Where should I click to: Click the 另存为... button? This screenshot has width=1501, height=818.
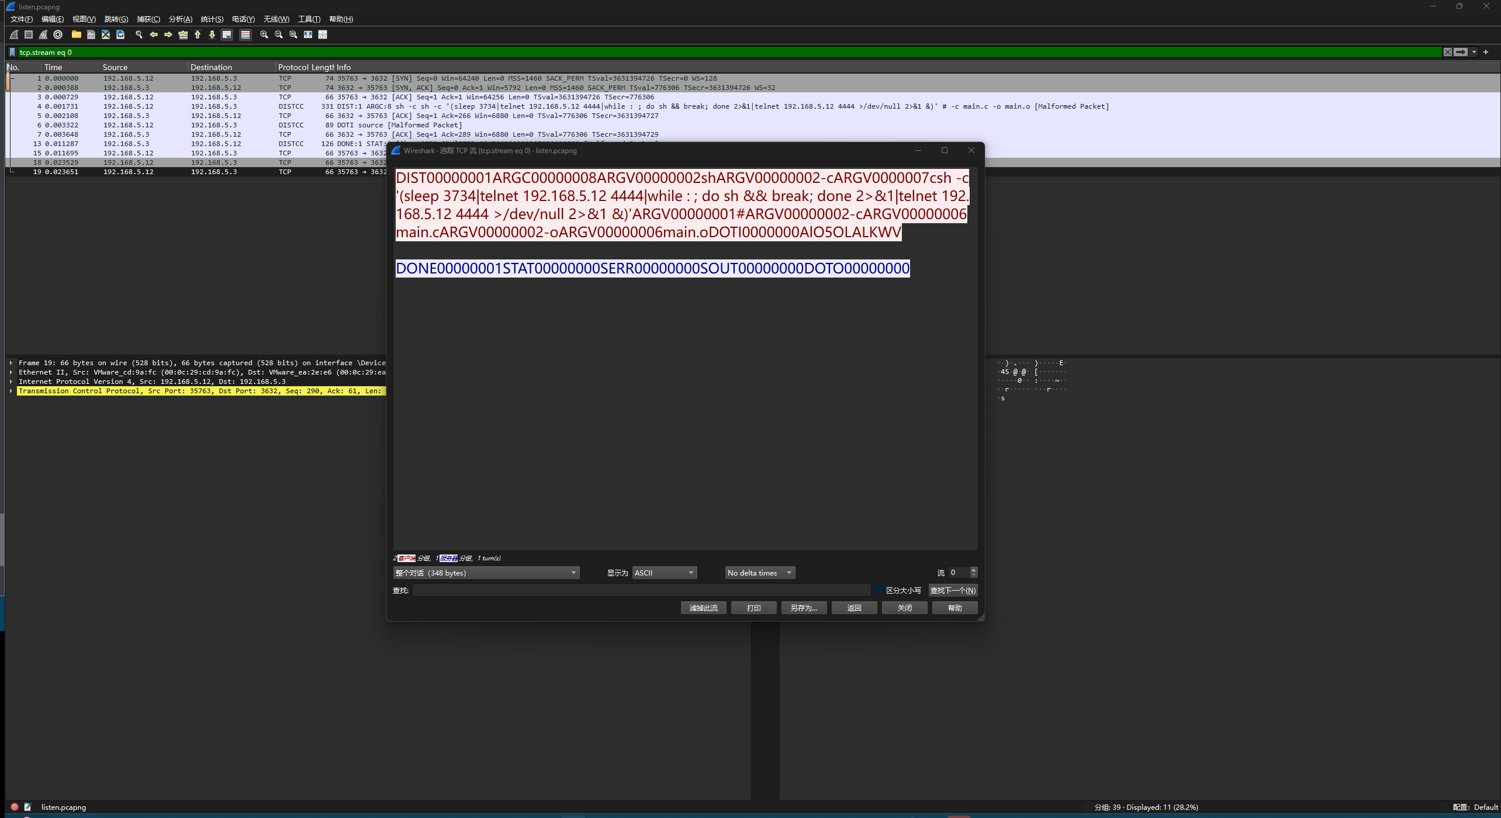[804, 608]
